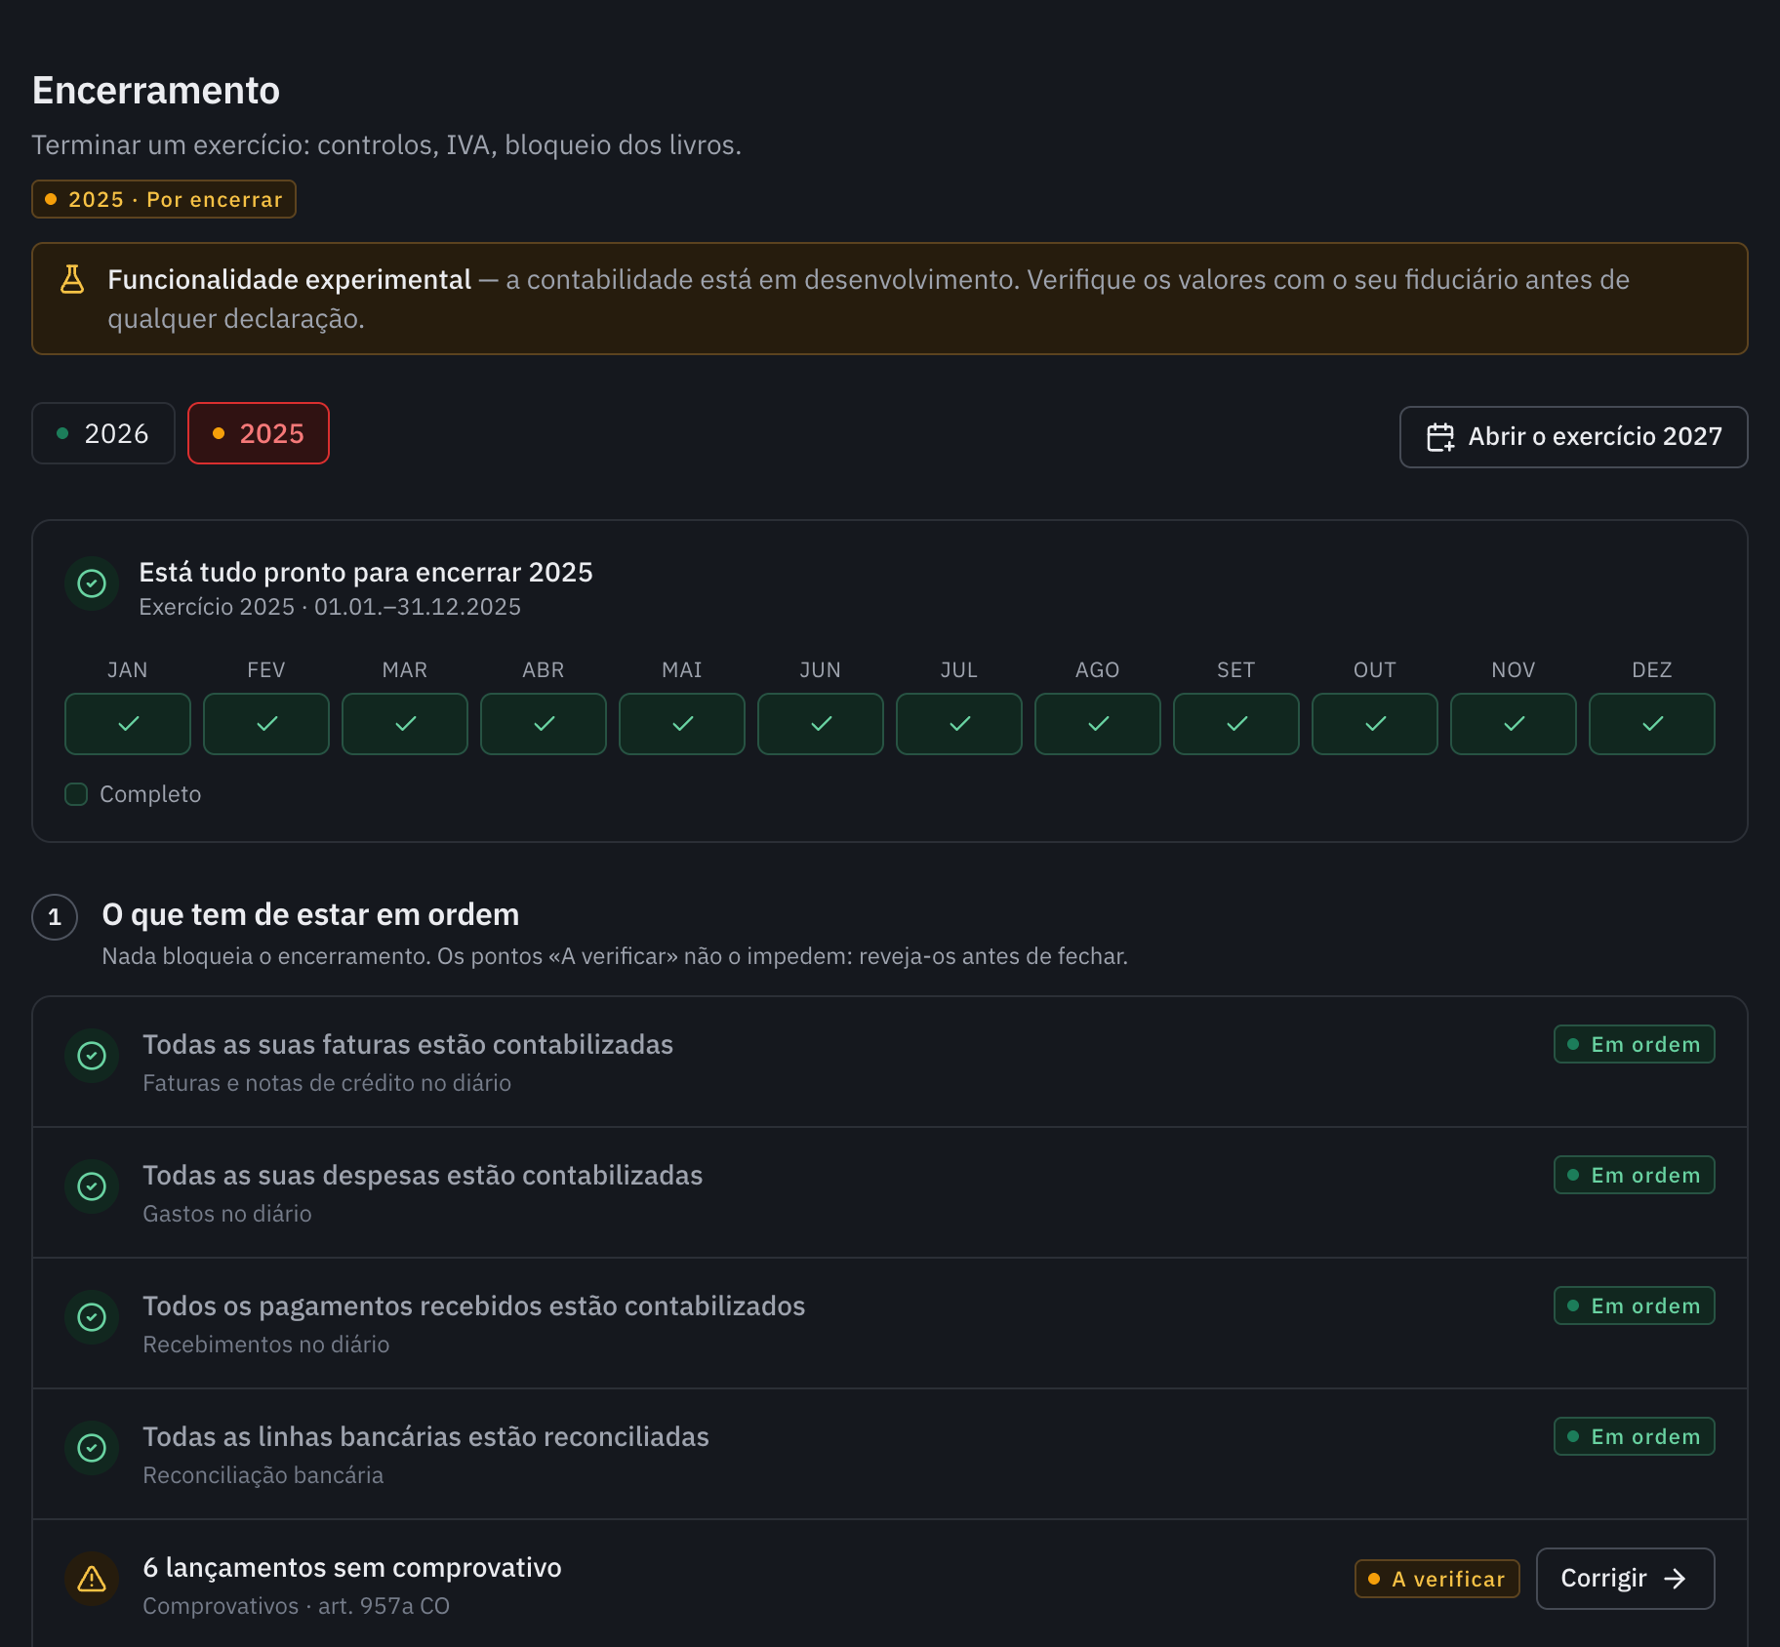
Task: Open the exercise 2027 with Abrir button
Action: point(1573,437)
